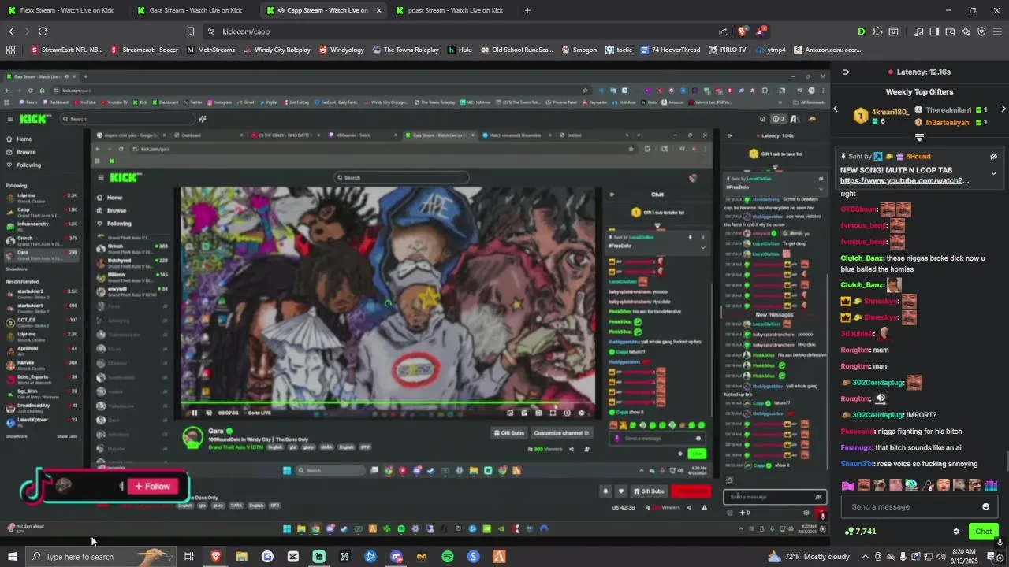Toggle the browser sidebar panel
The image size is (1009, 567).
point(934,31)
